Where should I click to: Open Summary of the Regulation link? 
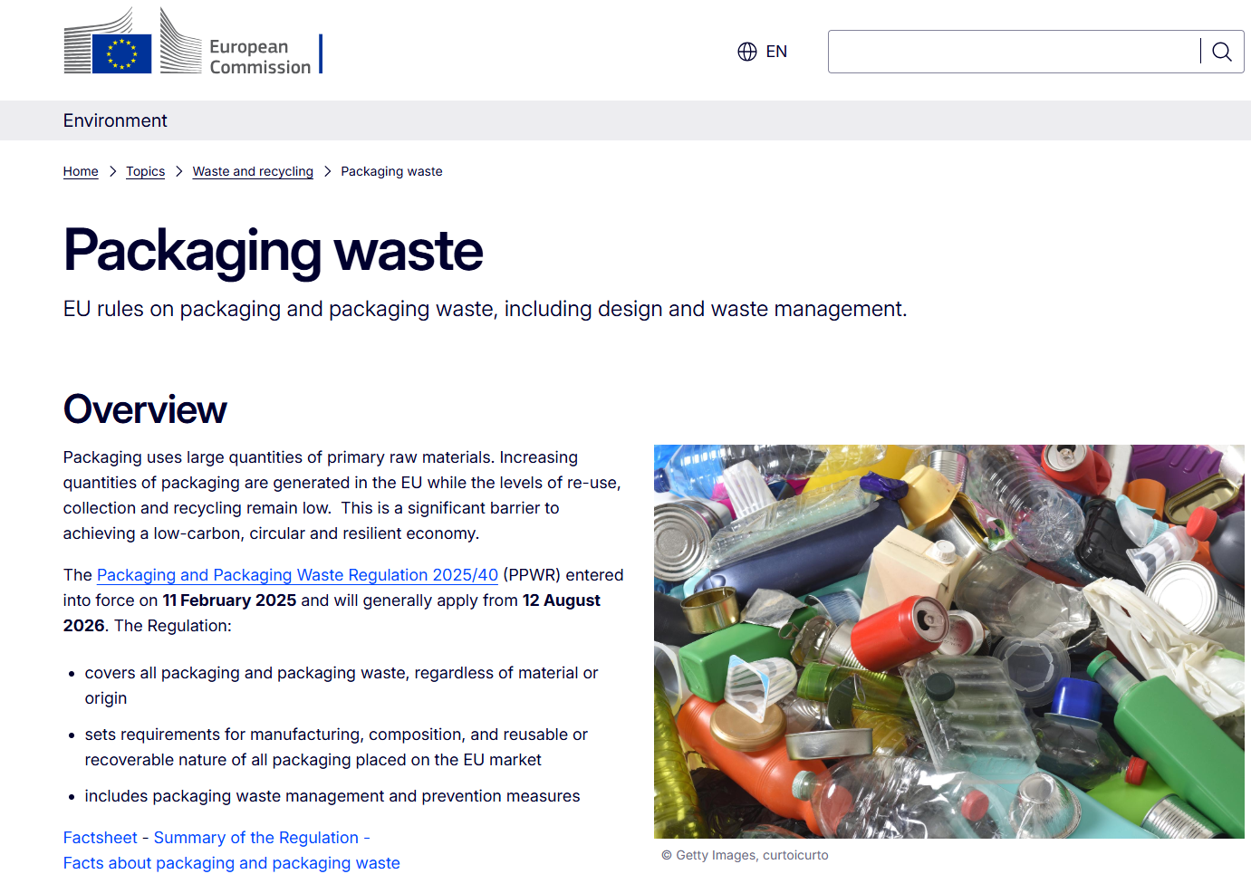256,838
